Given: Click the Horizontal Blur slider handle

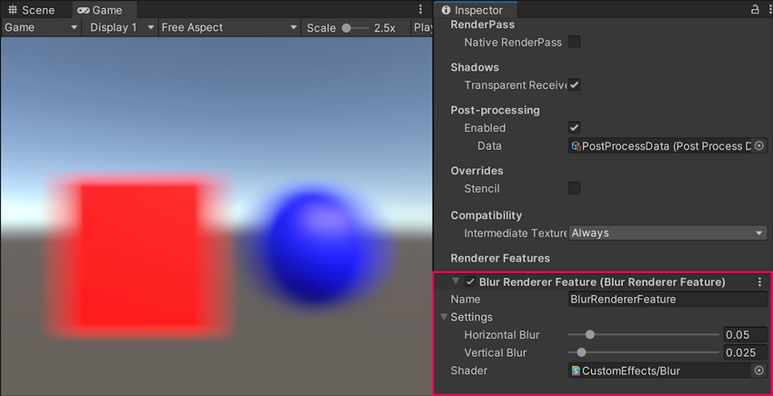Looking at the screenshot, I should coord(589,335).
